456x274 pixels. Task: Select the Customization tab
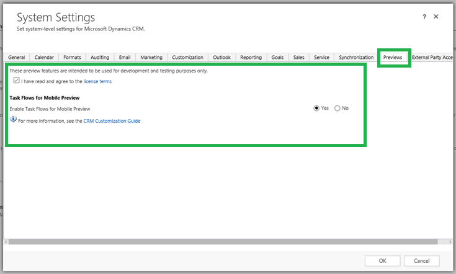187,58
